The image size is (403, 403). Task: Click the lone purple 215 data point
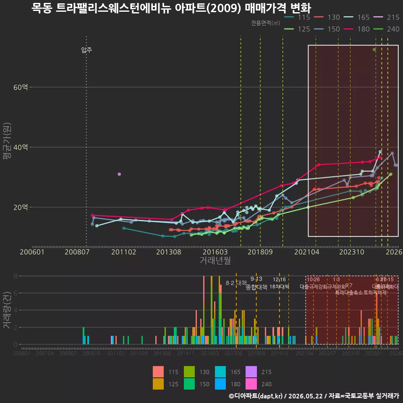click(119, 174)
